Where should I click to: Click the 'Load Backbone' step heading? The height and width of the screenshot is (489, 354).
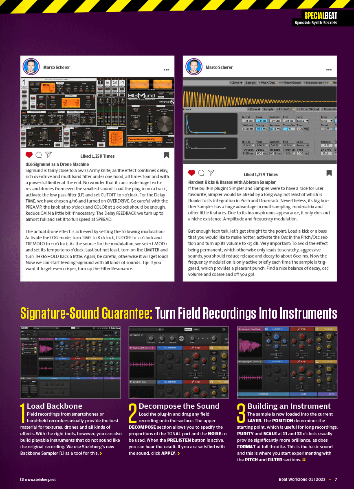(x=55, y=406)
